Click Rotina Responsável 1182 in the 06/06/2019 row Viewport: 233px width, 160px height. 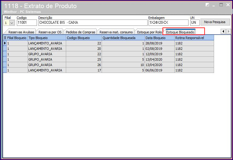pyautogui.click(x=194, y=70)
